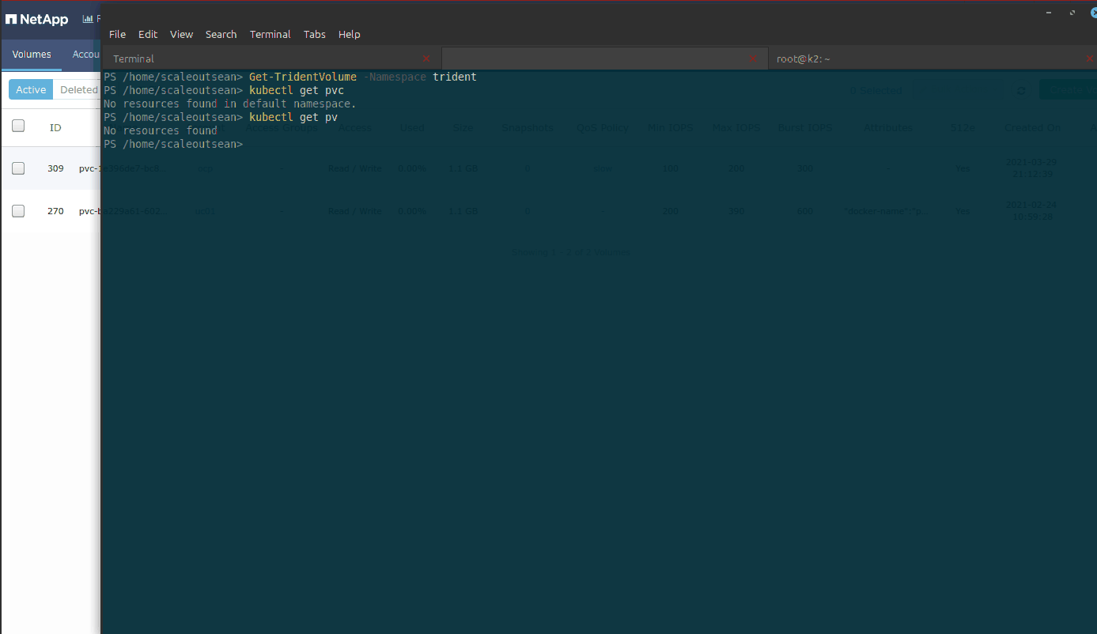The image size is (1097, 634).
Task: Click the NetApp logo in the browser window
Action: coord(36,19)
